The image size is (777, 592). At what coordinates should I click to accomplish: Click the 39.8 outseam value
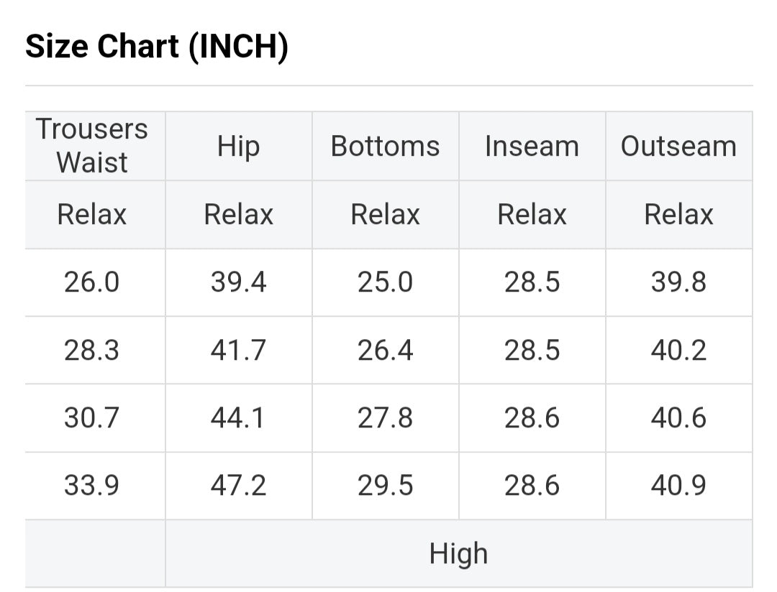pyautogui.click(x=678, y=282)
